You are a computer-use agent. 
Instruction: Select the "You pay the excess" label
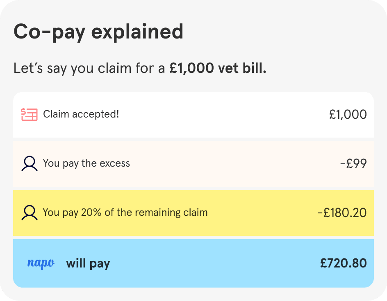87,163
